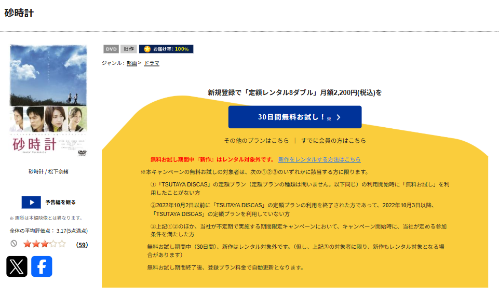Click the お届け率 100% badge
Viewport: 499px width, 296px height.
pyautogui.click(x=166, y=49)
